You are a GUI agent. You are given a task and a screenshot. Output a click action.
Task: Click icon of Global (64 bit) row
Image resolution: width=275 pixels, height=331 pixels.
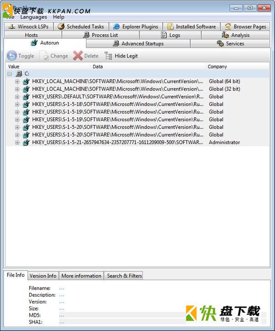coord(26,82)
